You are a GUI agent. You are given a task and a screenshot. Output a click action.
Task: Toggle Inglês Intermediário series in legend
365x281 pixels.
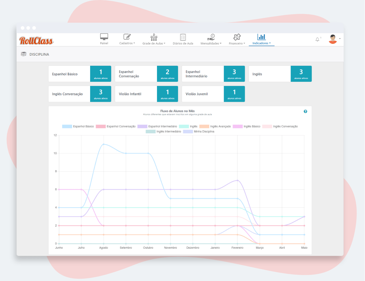(163, 132)
